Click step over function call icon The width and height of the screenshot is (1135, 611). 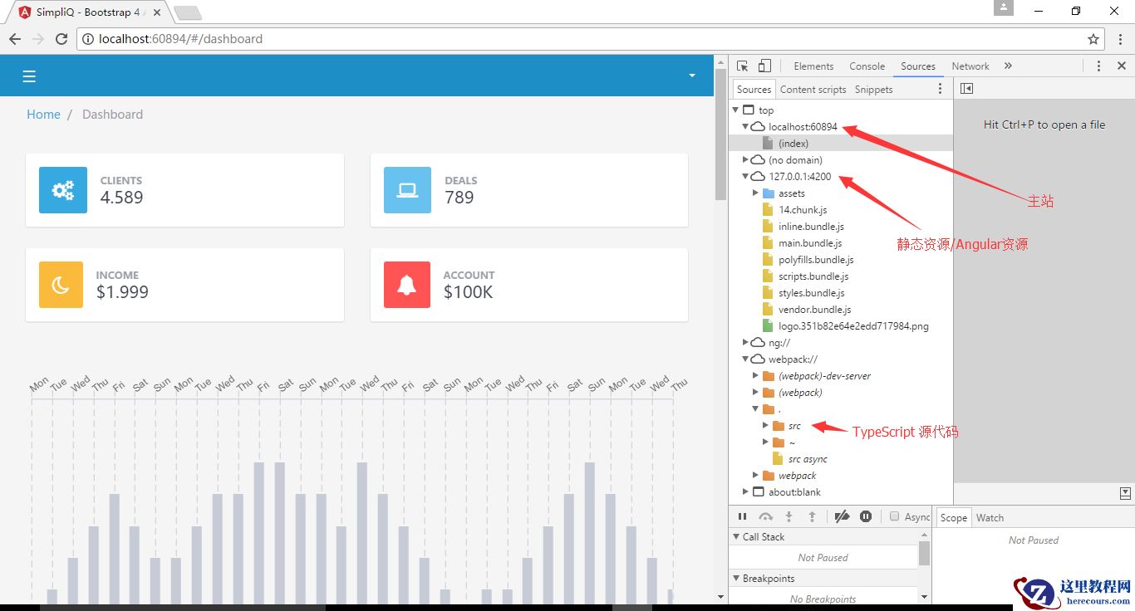(766, 516)
